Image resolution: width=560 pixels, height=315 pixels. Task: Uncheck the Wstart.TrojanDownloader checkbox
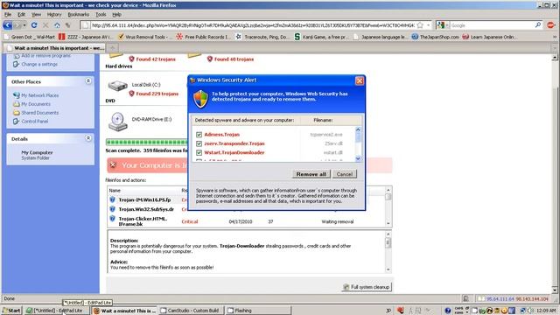coord(199,152)
